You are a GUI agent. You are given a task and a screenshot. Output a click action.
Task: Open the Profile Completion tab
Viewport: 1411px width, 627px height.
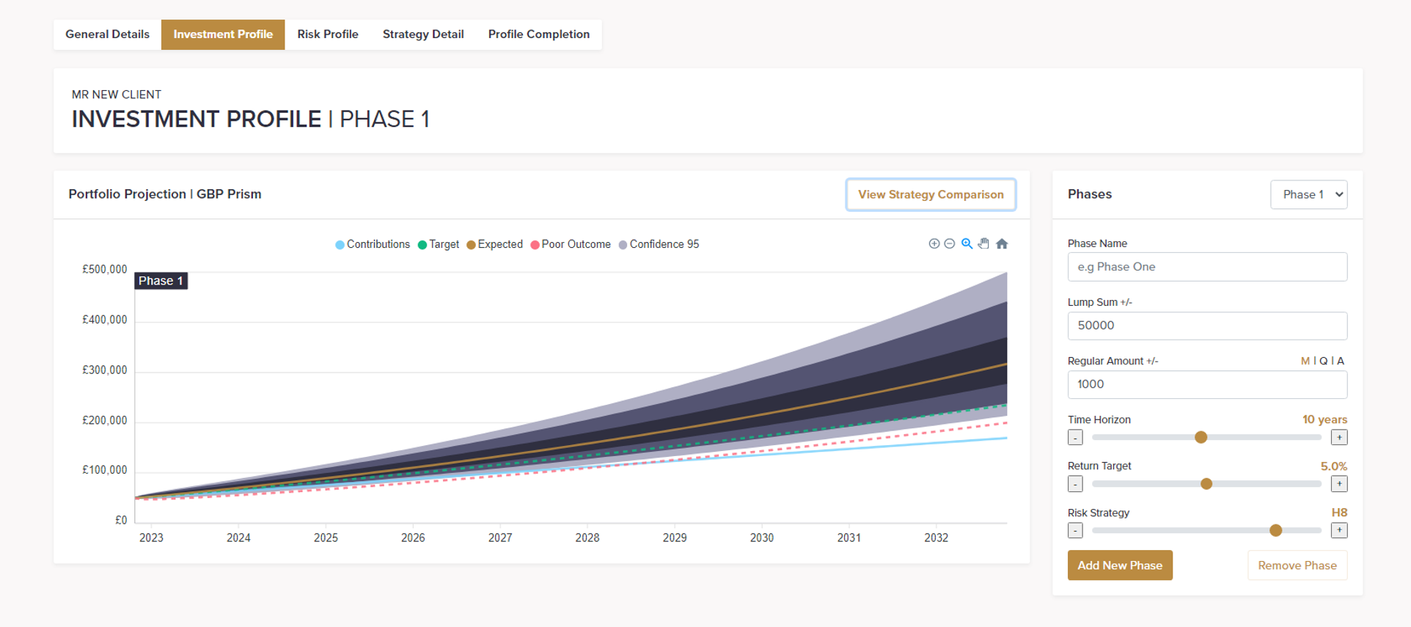539,34
